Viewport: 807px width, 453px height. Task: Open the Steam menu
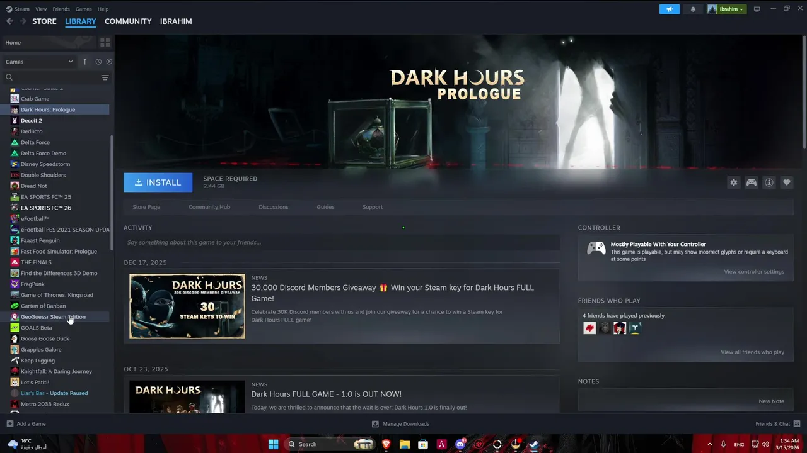(x=19, y=9)
